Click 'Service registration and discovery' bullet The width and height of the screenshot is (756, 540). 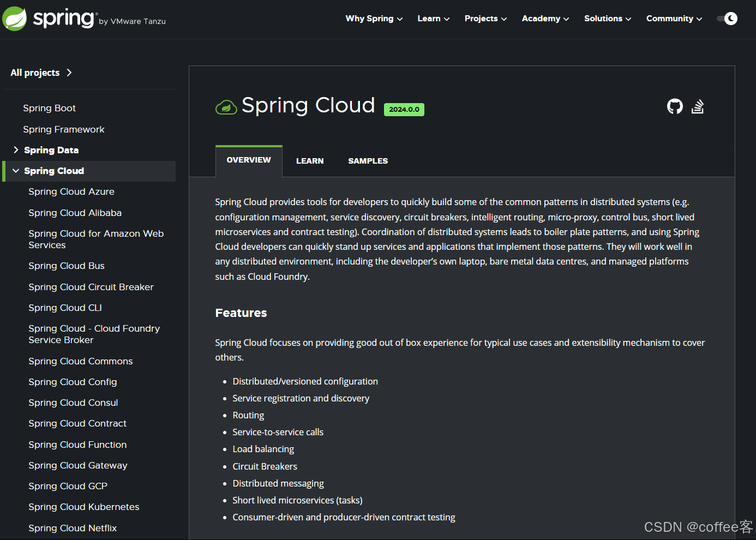(x=301, y=398)
